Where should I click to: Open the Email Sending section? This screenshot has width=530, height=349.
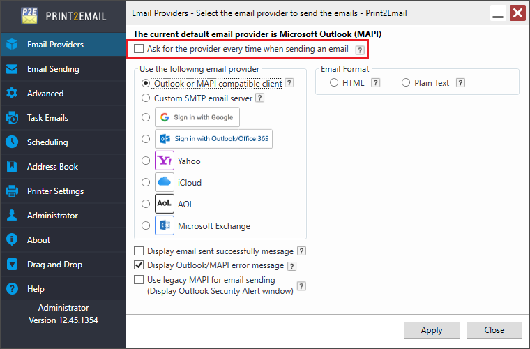(x=53, y=69)
